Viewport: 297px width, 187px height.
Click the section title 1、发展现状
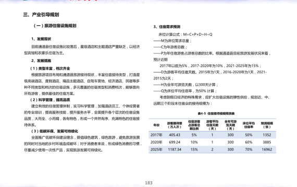coord(41,39)
